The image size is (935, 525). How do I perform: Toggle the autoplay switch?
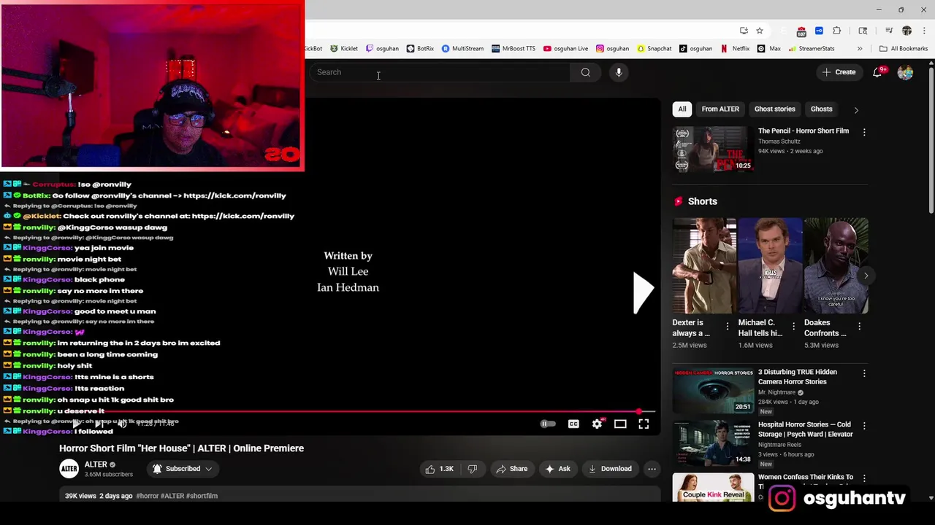[548, 424]
